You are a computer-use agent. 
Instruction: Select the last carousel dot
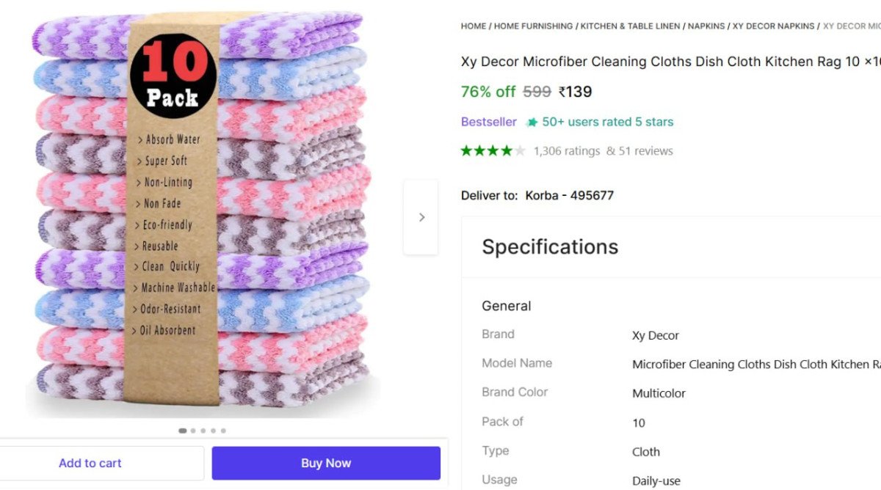point(223,431)
